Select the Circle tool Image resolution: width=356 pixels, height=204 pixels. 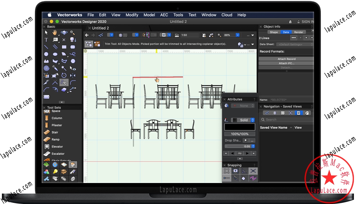pos(46,54)
